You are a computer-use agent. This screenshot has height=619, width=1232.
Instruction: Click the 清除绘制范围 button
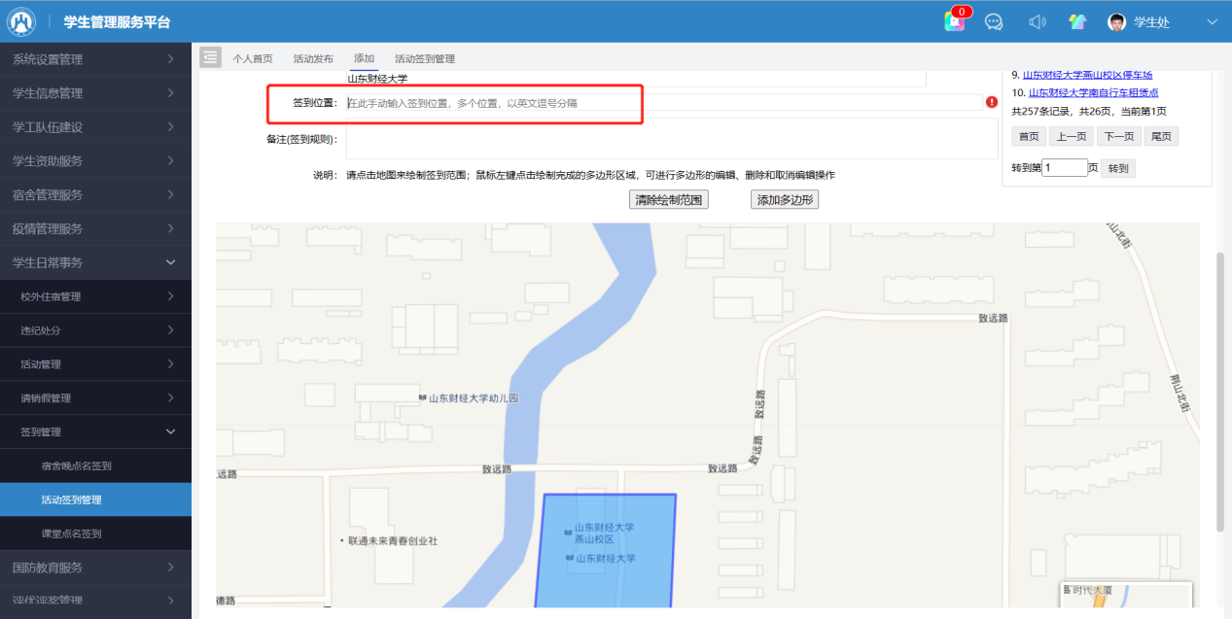pos(669,200)
